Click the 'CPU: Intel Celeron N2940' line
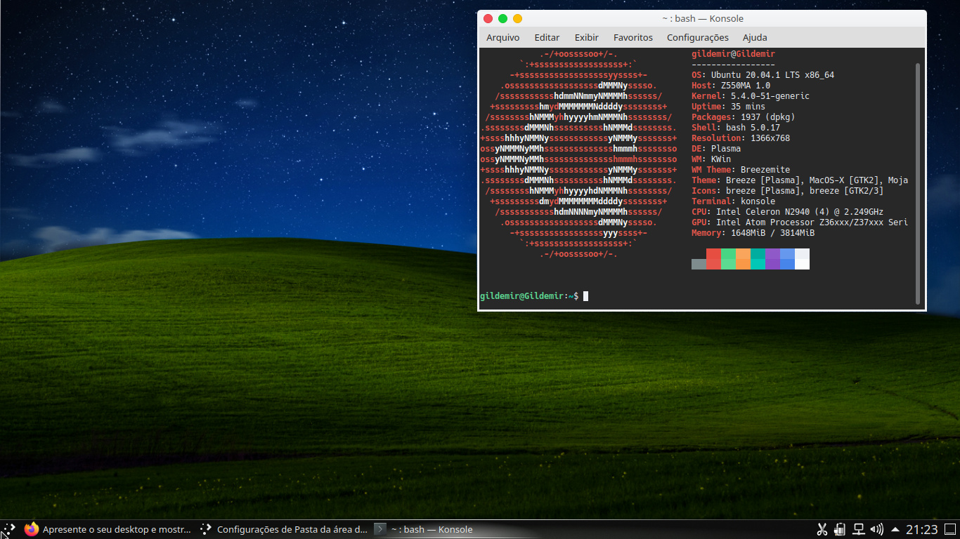The image size is (960, 539). point(787,212)
